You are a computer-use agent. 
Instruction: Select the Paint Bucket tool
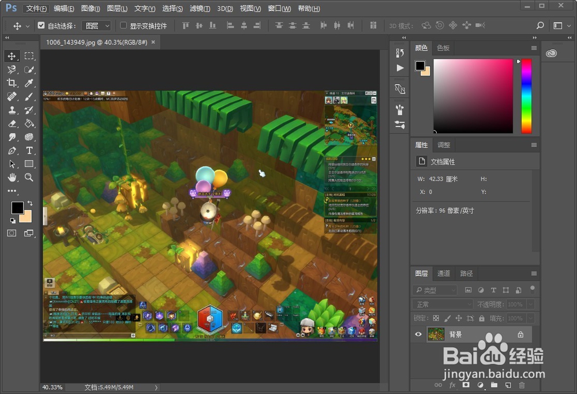pos(29,124)
